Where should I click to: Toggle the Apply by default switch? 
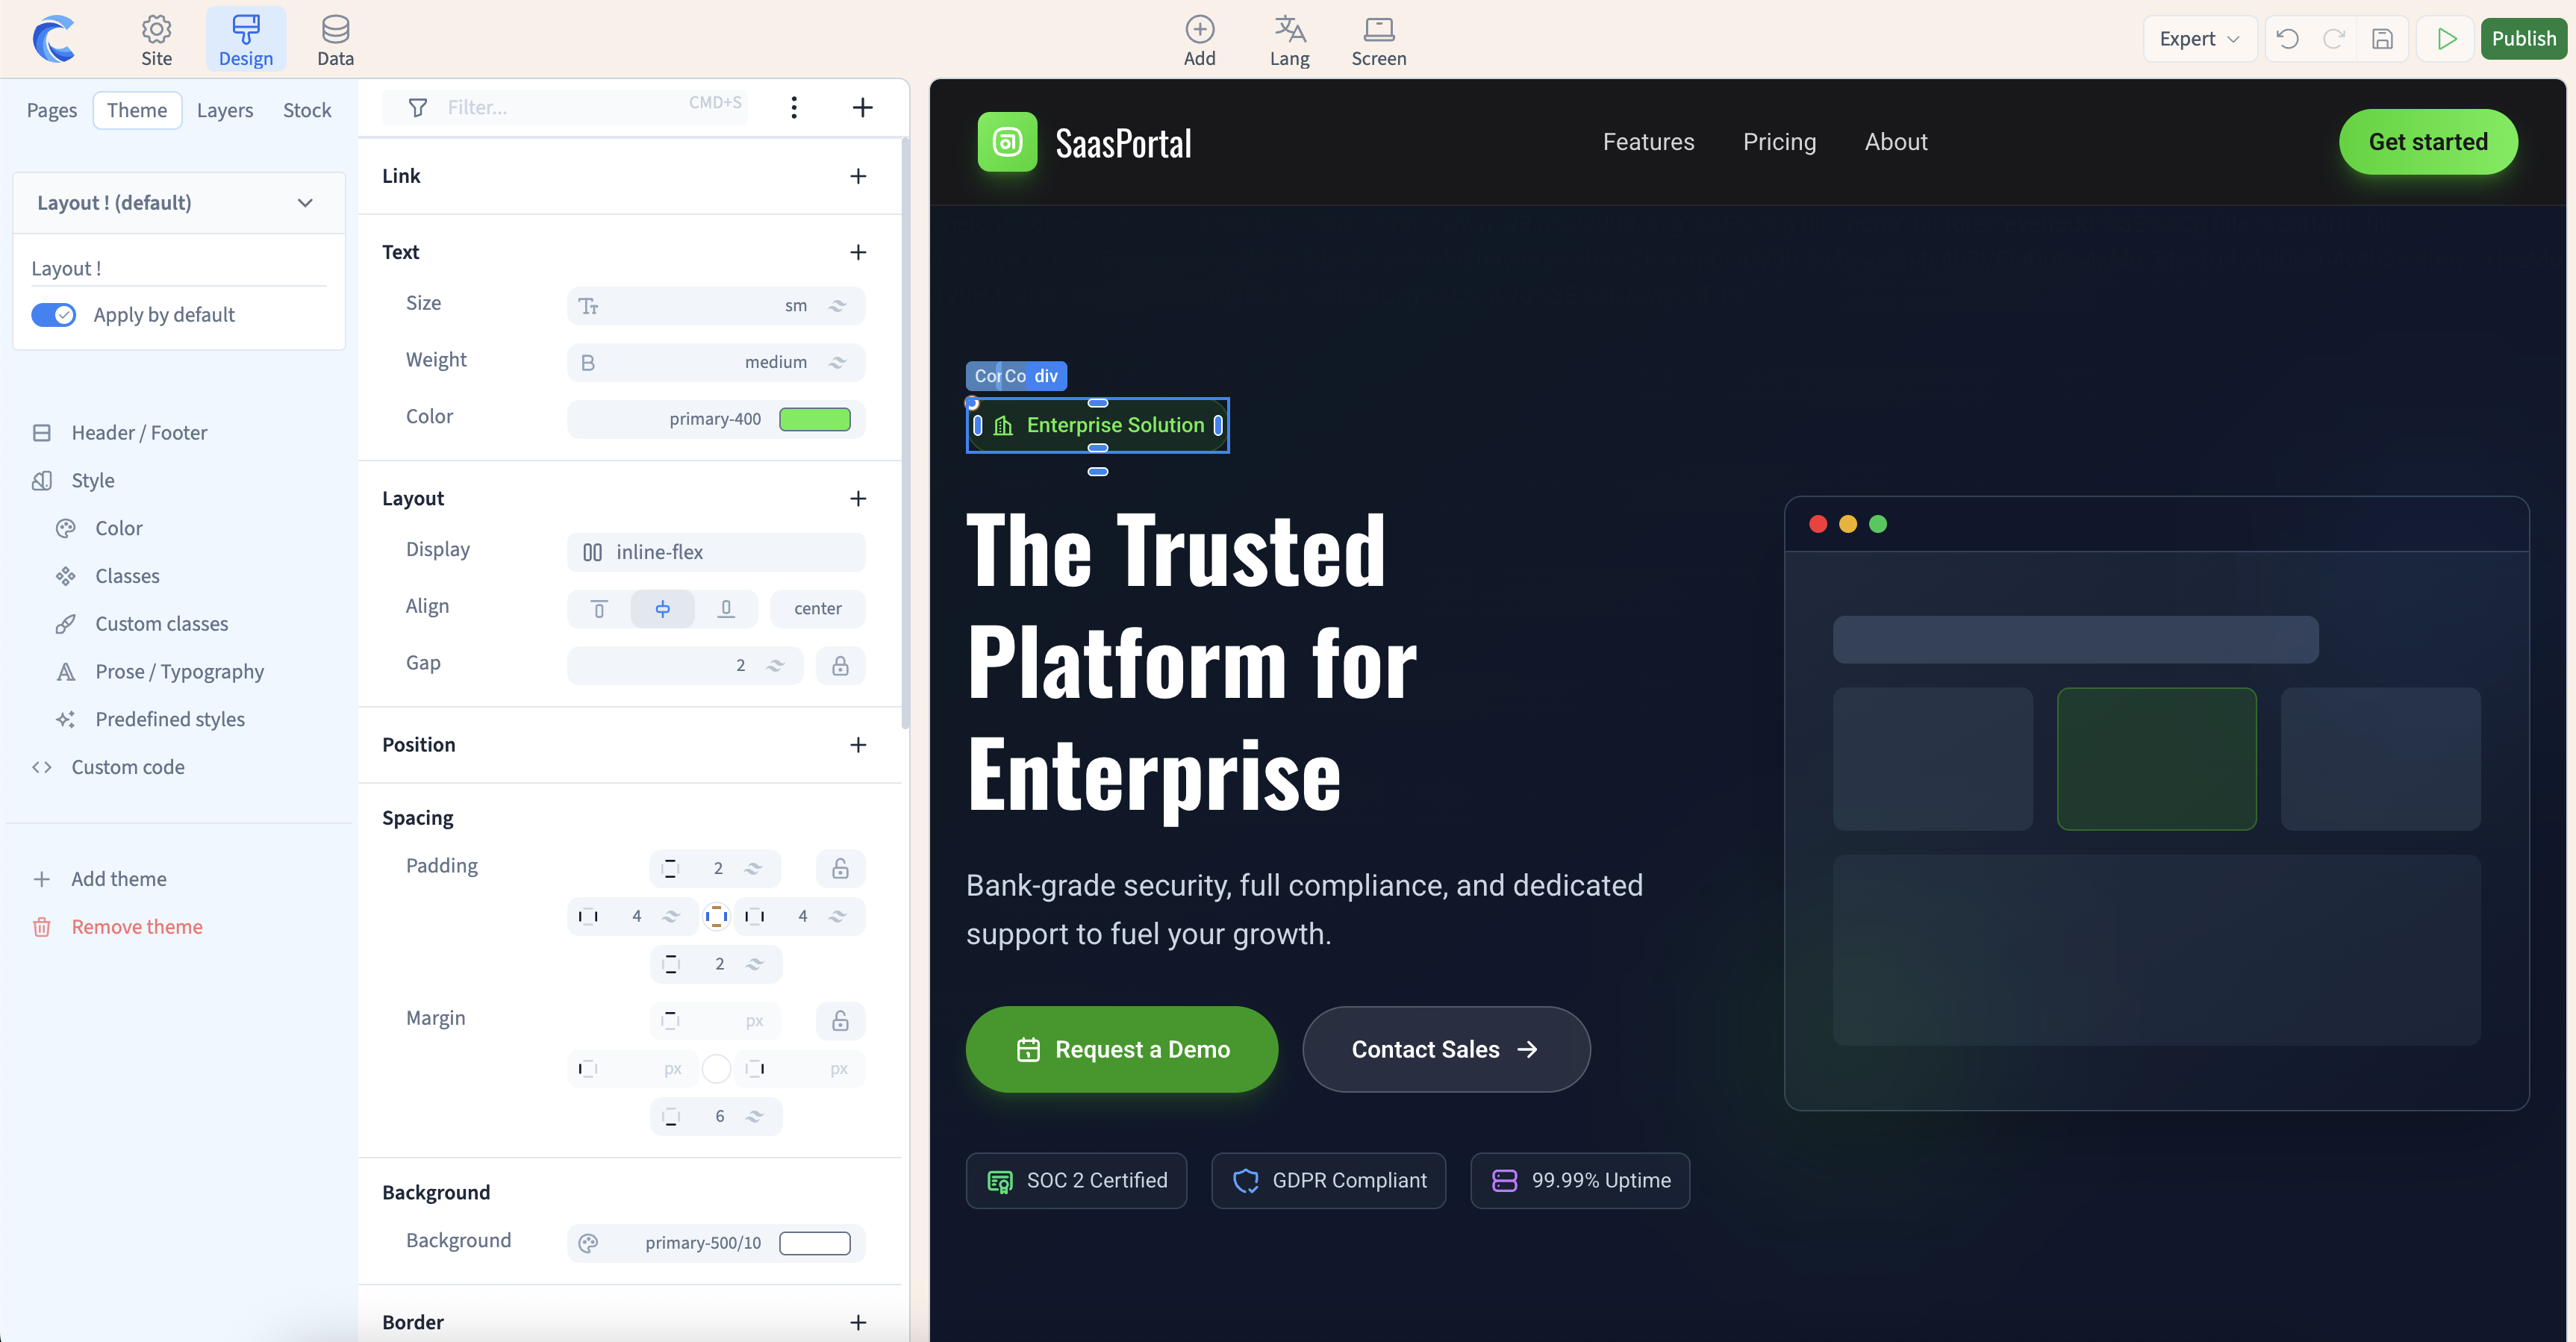(54, 315)
